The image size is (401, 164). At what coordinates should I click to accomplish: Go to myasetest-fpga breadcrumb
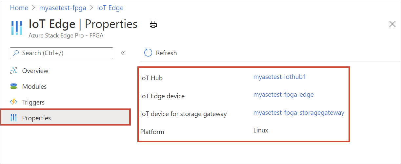tap(63, 8)
